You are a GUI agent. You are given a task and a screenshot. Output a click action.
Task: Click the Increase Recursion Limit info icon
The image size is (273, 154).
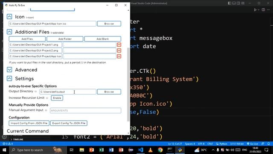click(47, 98)
